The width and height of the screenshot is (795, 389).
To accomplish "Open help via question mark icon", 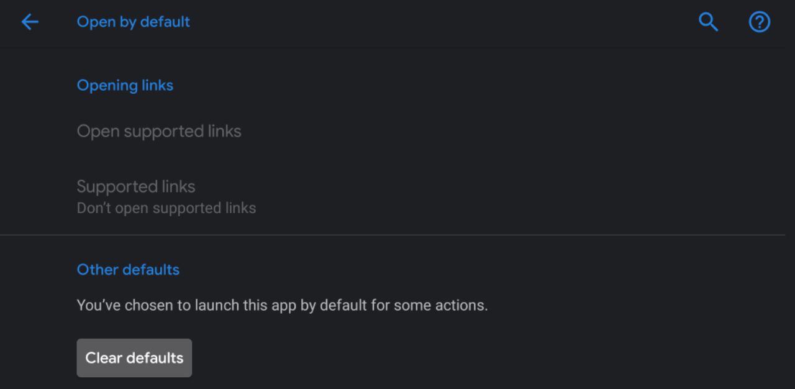I will coord(759,22).
